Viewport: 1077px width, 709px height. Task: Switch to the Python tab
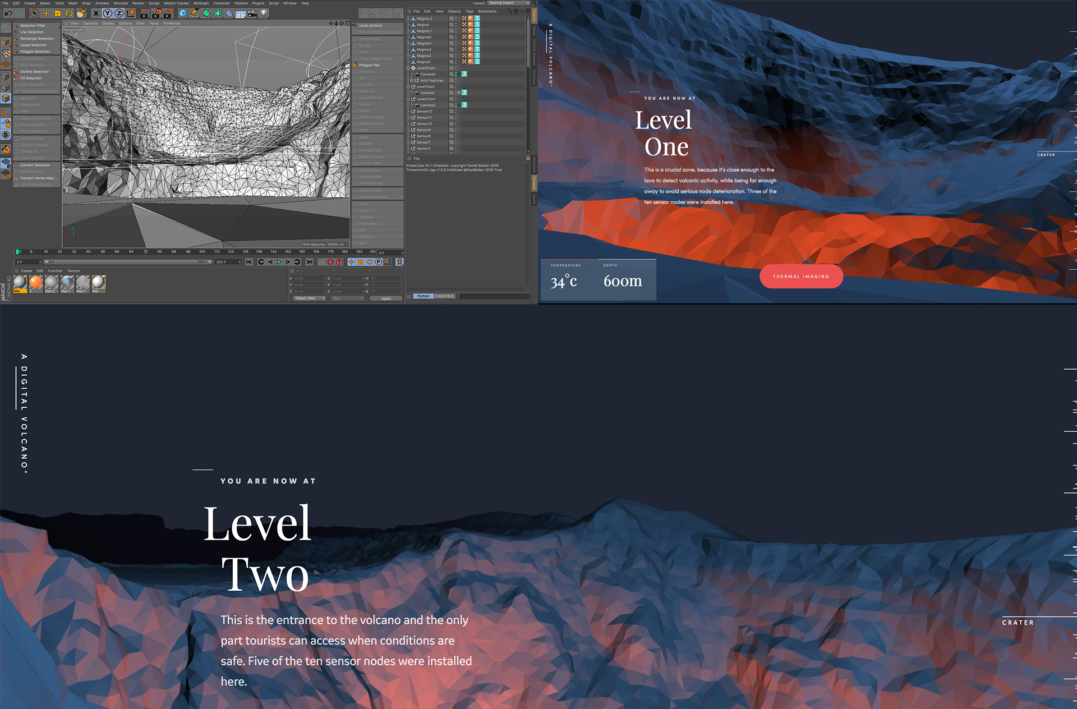point(424,296)
